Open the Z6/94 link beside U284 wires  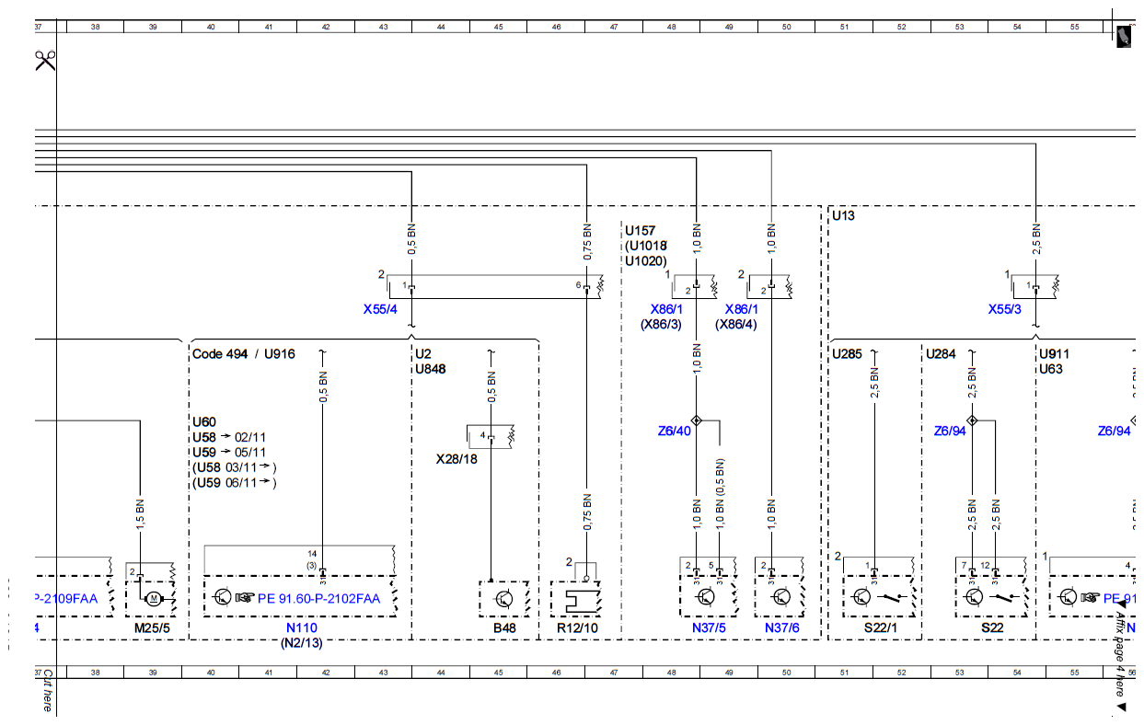pyautogui.click(x=950, y=431)
